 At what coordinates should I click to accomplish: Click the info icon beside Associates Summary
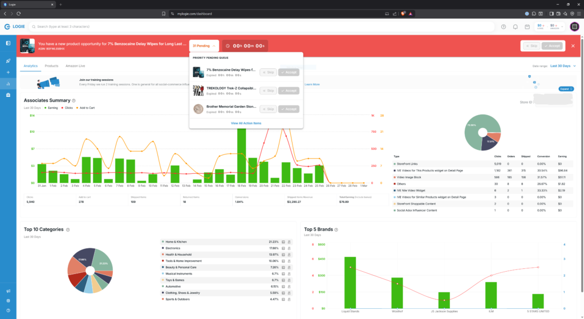[x=74, y=101]
